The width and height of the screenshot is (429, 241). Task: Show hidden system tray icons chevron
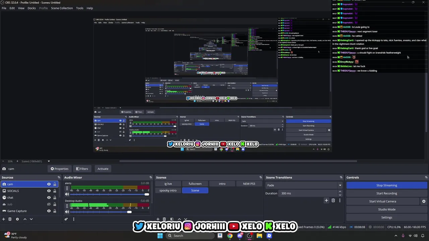tap(396, 236)
